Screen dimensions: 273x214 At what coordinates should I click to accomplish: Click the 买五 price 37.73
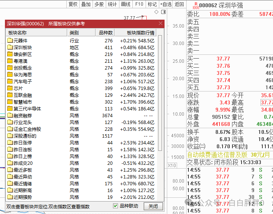[x=223, y=87]
